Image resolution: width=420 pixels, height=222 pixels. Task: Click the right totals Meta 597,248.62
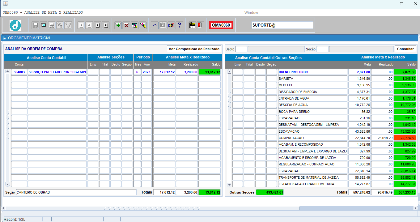point(359,192)
